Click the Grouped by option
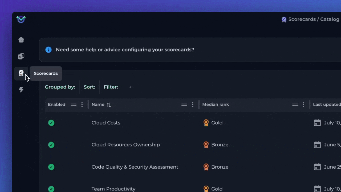 (60, 87)
